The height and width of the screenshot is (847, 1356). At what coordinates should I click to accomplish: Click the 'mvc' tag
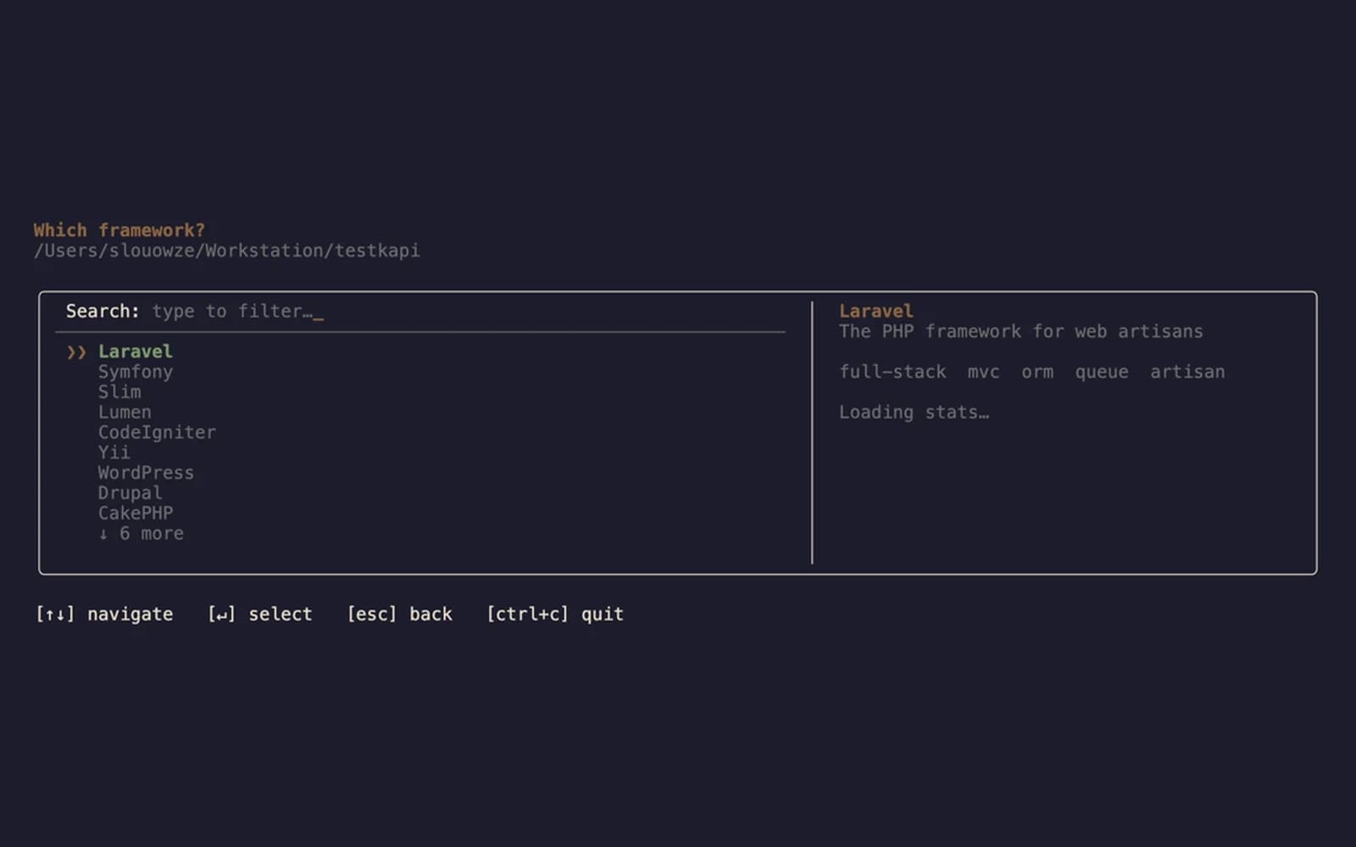983,372
